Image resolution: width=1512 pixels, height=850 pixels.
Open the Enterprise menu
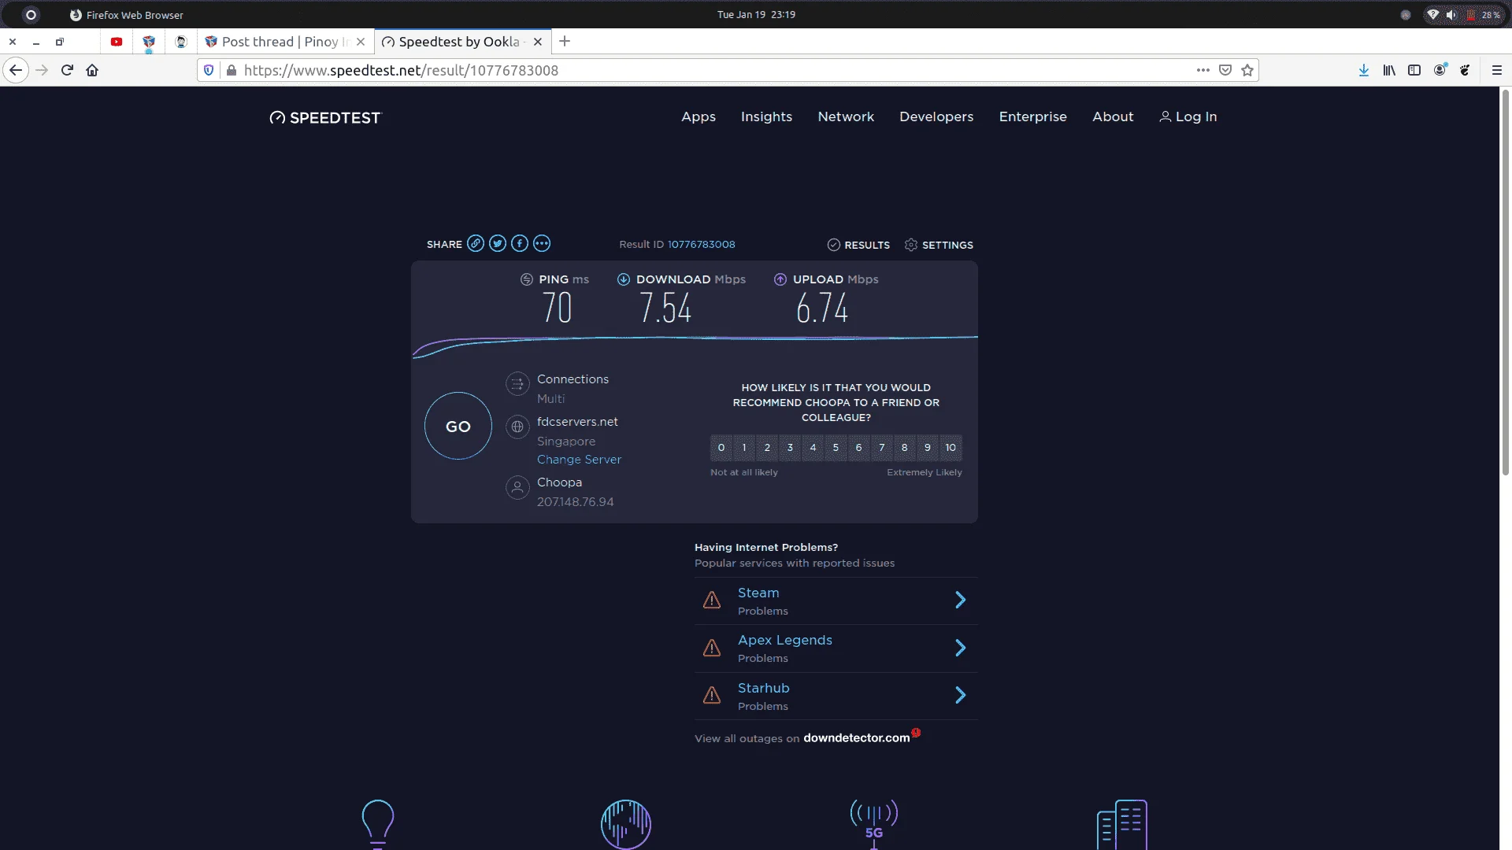1032,116
